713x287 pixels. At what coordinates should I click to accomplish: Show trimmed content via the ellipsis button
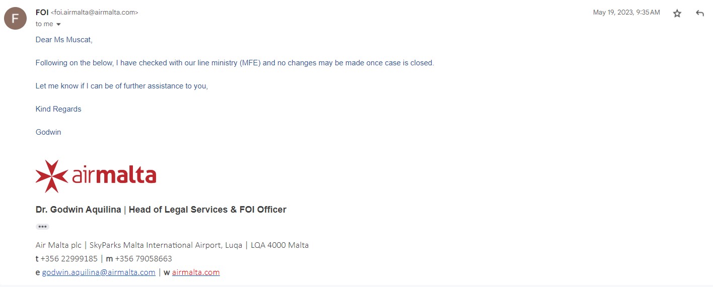coord(42,227)
